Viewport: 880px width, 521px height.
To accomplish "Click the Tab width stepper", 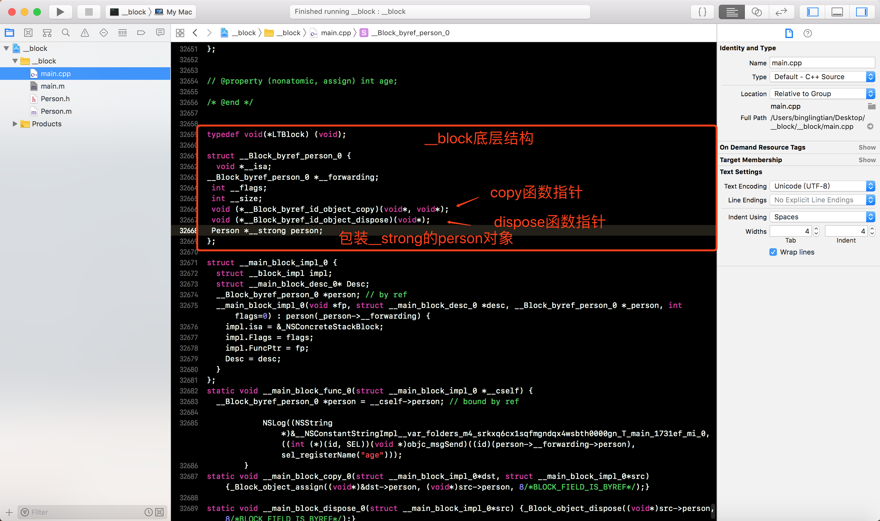I will (x=816, y=231).
